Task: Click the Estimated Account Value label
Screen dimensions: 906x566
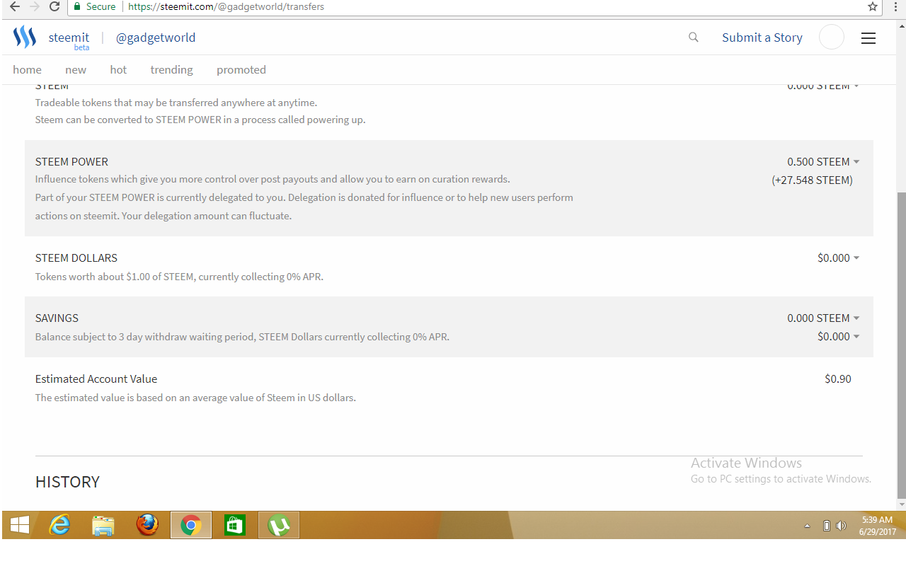Action: pos(96,379)
